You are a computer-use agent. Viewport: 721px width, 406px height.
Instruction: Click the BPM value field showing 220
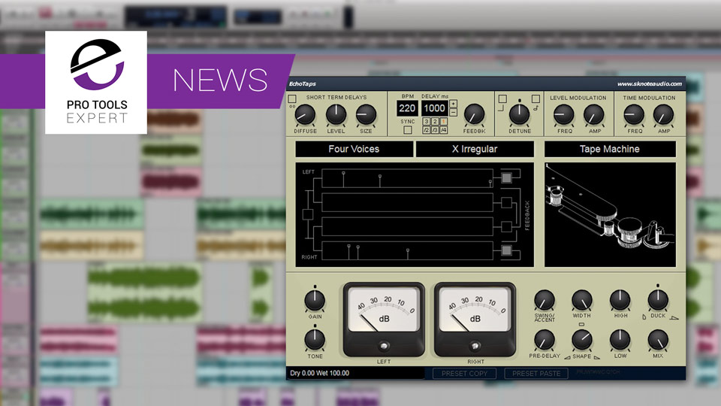pos(407,108)
